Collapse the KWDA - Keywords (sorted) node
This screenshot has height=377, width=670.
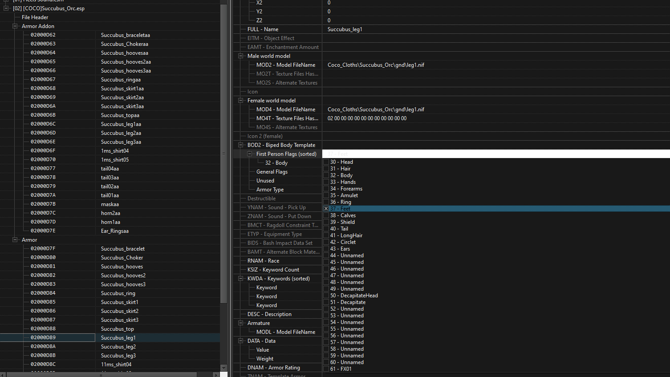tap(240, 279)
